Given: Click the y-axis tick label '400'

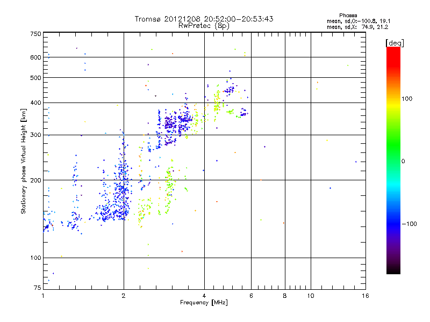Looking at the screenshot, I should 36,103.
